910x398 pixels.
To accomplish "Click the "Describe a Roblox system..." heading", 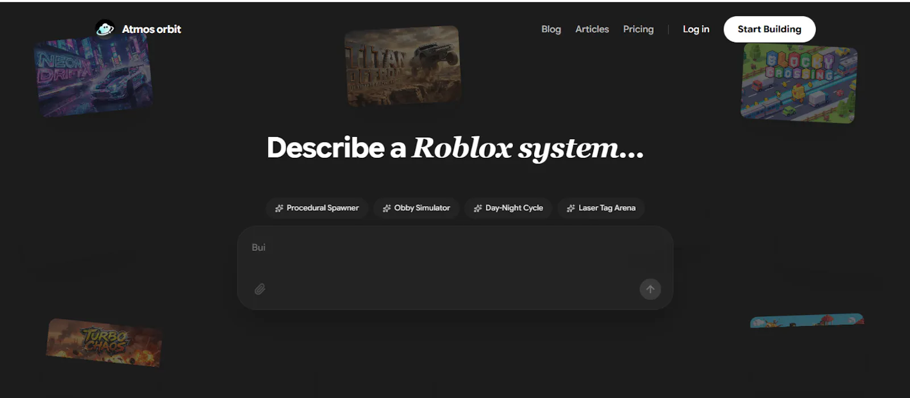I will (x=455, y=148).
